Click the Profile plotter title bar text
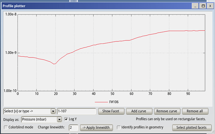The image size is (215, 134). pyautogui.click(x=14, y=6)
